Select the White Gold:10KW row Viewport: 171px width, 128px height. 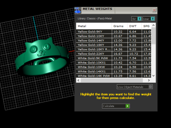[x=114, y=67]
